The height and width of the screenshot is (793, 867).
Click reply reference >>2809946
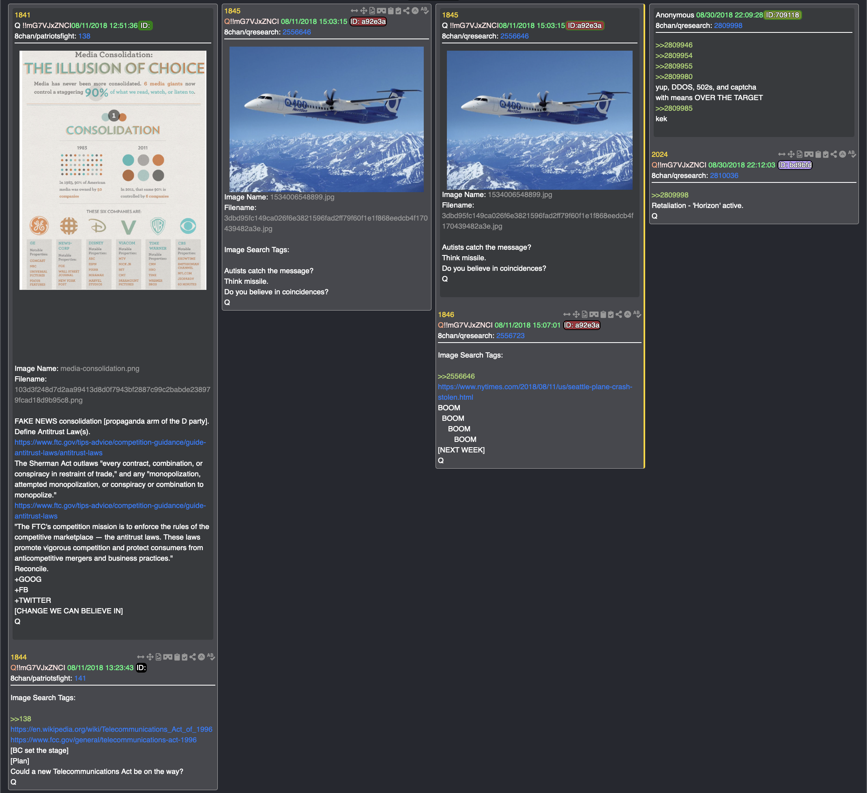674,45
